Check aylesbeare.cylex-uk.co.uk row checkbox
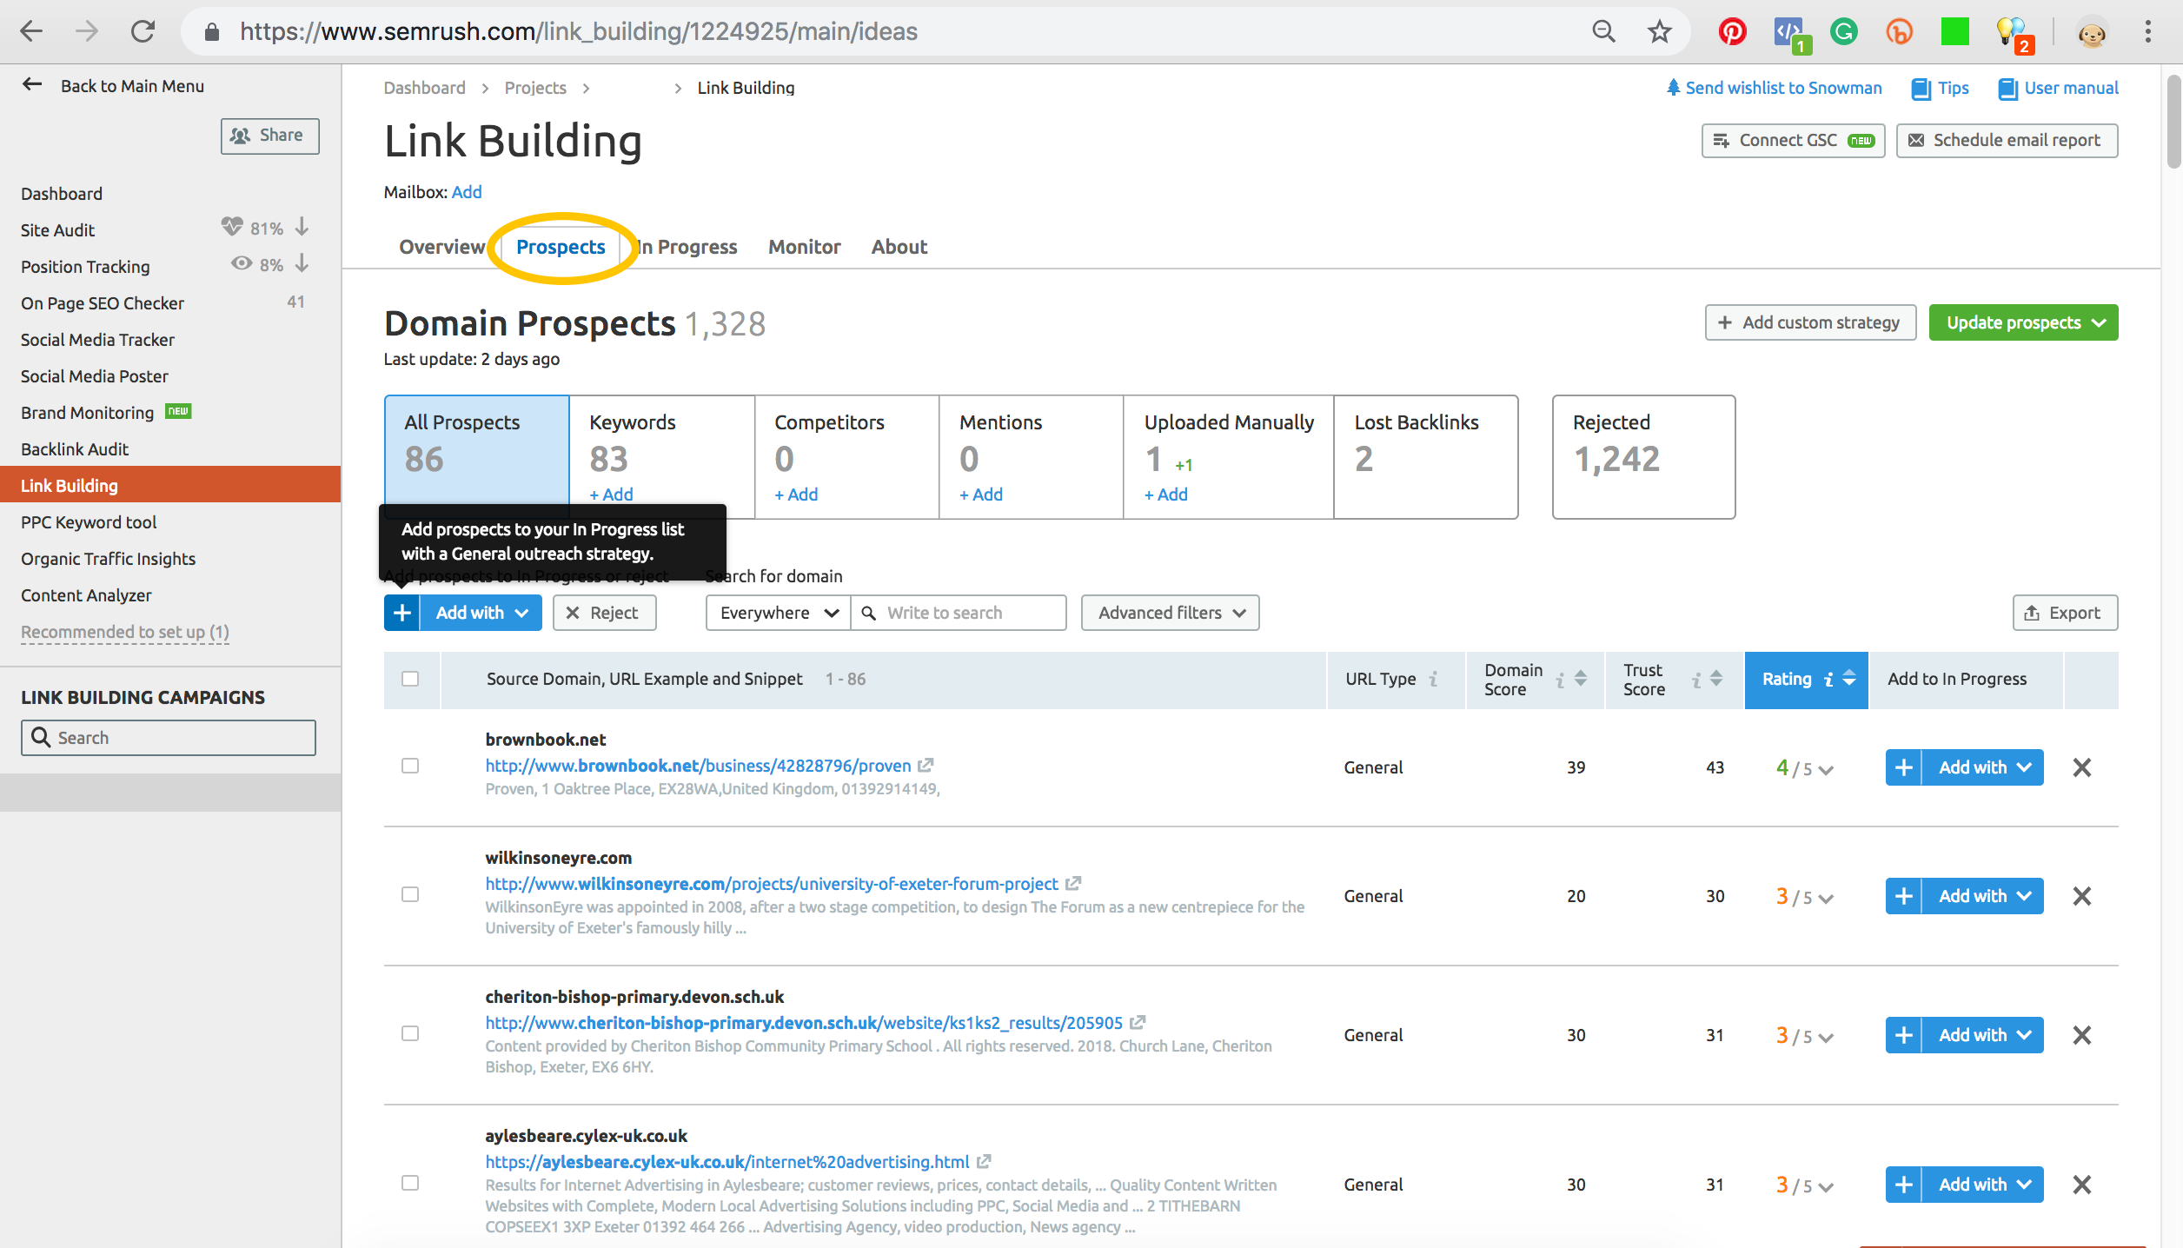The height and width of the screenshot is (1248, 2183). click(x=410, y=1183)
